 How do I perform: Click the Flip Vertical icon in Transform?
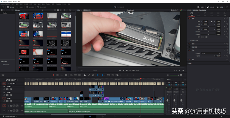(207, 37)
